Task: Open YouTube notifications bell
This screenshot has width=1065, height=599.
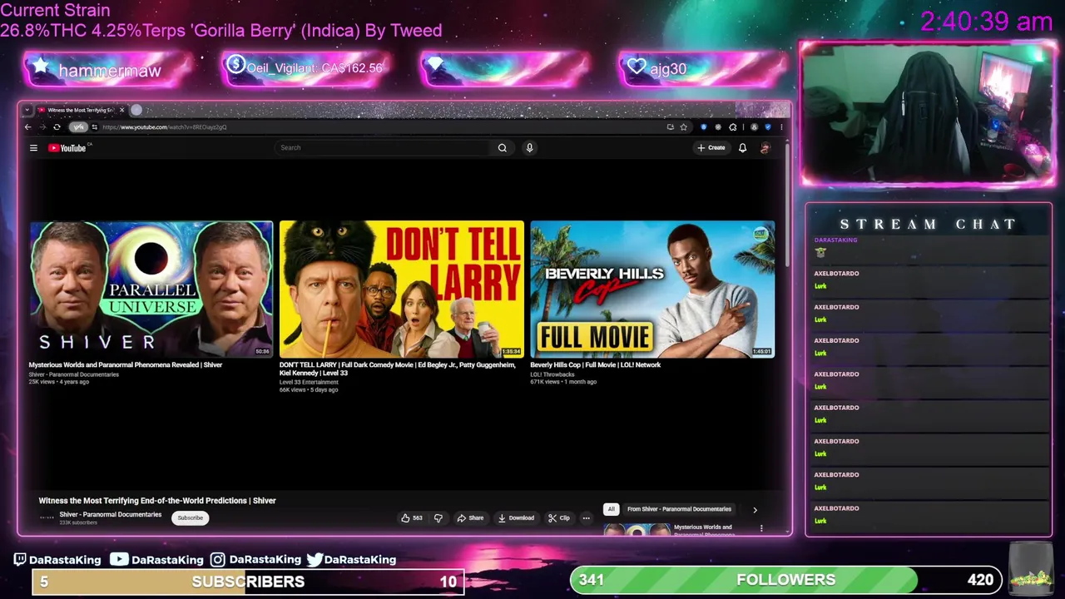Action: 742,148
